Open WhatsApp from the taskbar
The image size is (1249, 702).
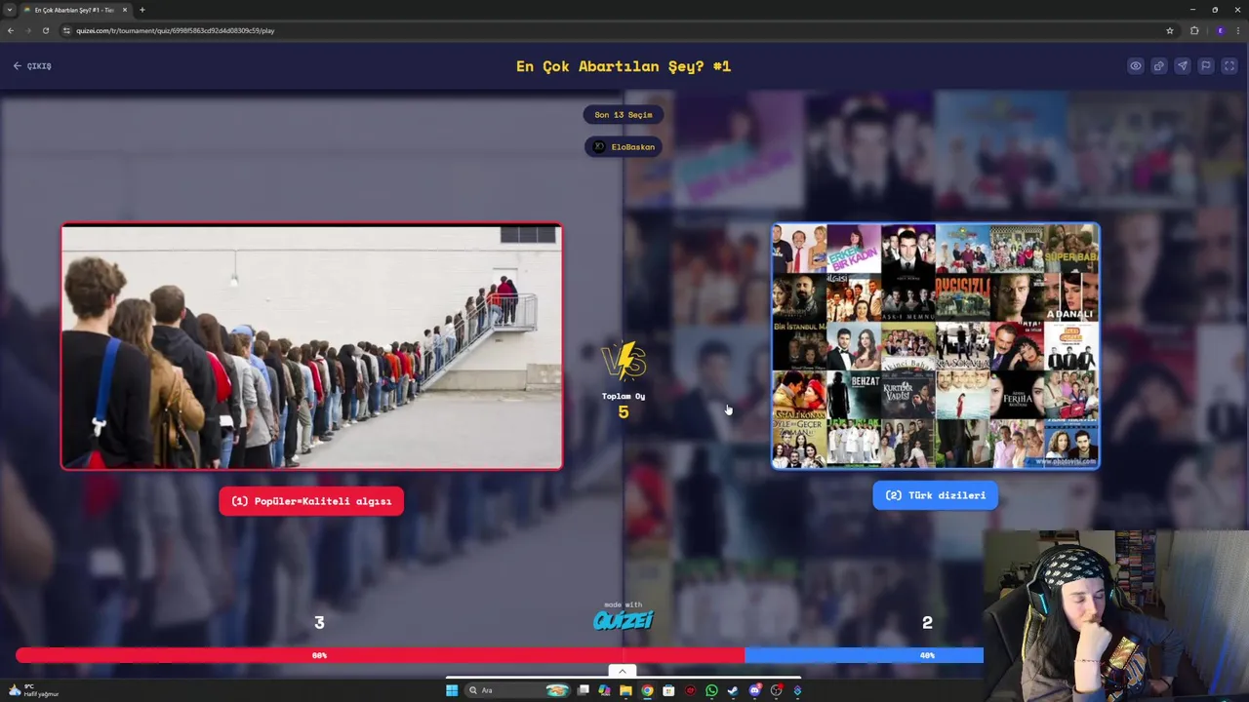click(711, 690)
